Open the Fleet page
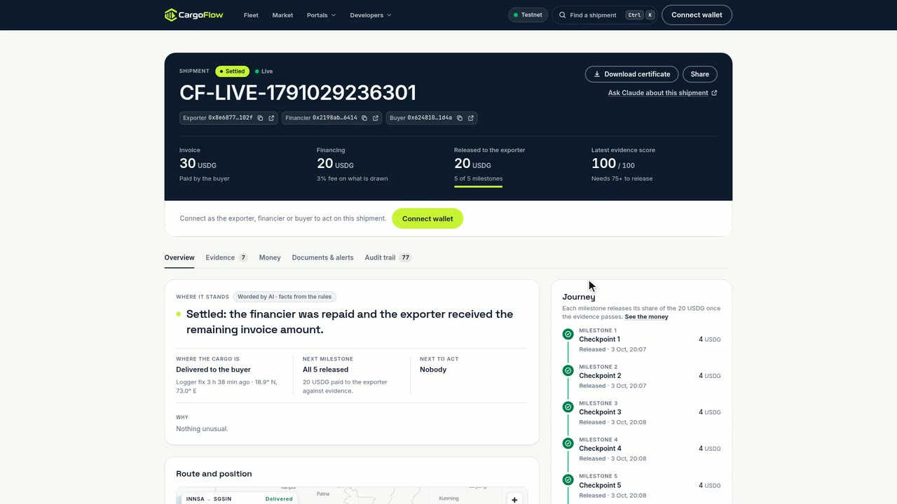897x504 pixels. tap(251, 15)
